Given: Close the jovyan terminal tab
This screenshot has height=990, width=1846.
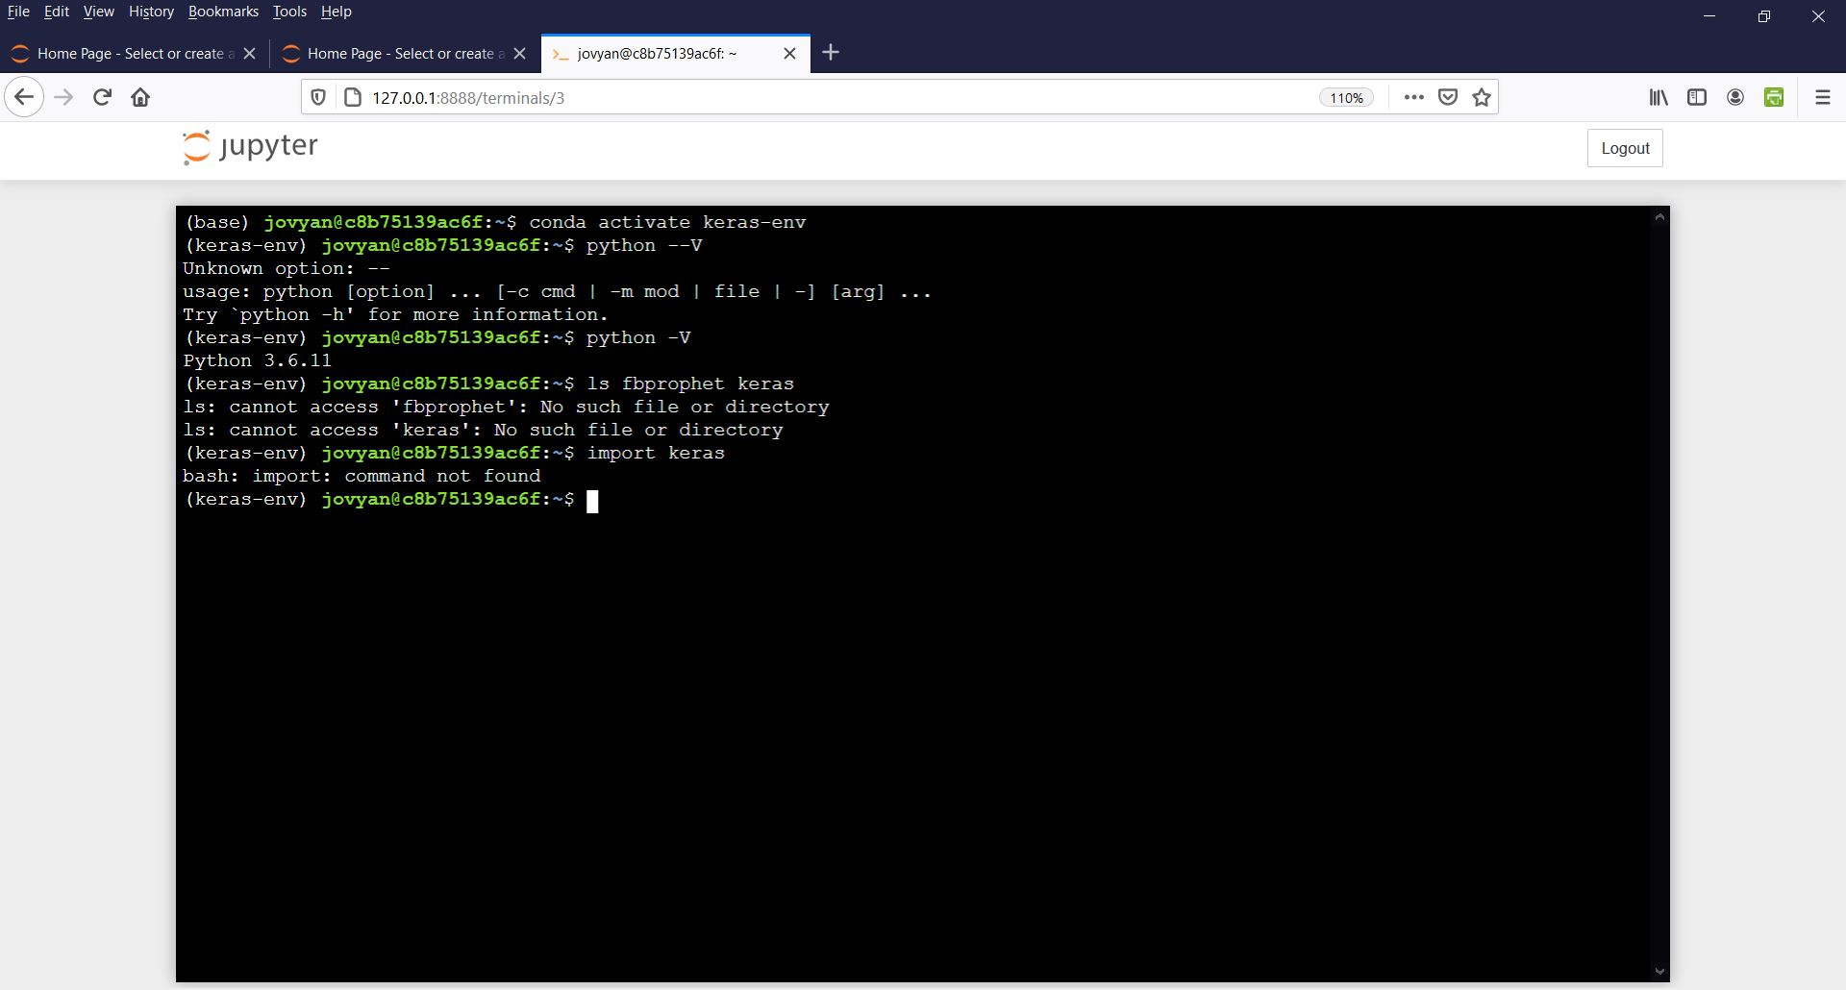Looking at the screenshot, I should point(789,54).
